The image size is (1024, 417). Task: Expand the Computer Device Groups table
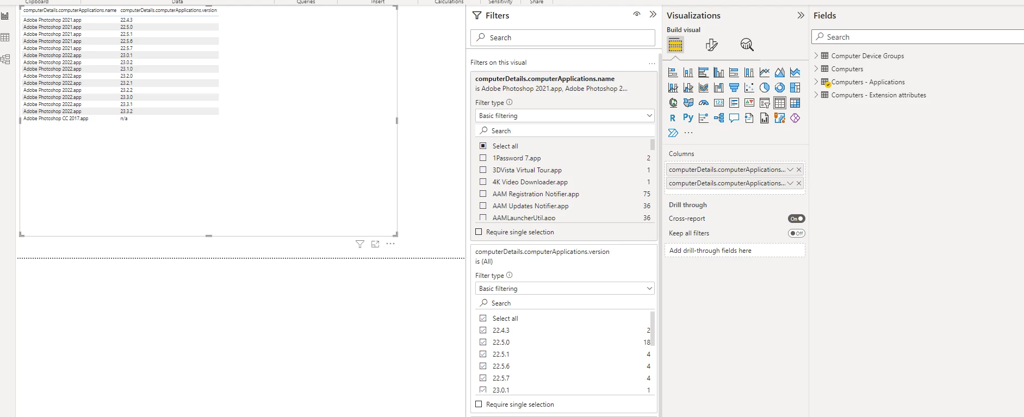(816, 55)
